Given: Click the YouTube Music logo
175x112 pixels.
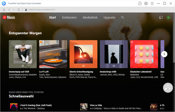Looking at the screenshot, I should click(x=9, y=17).
